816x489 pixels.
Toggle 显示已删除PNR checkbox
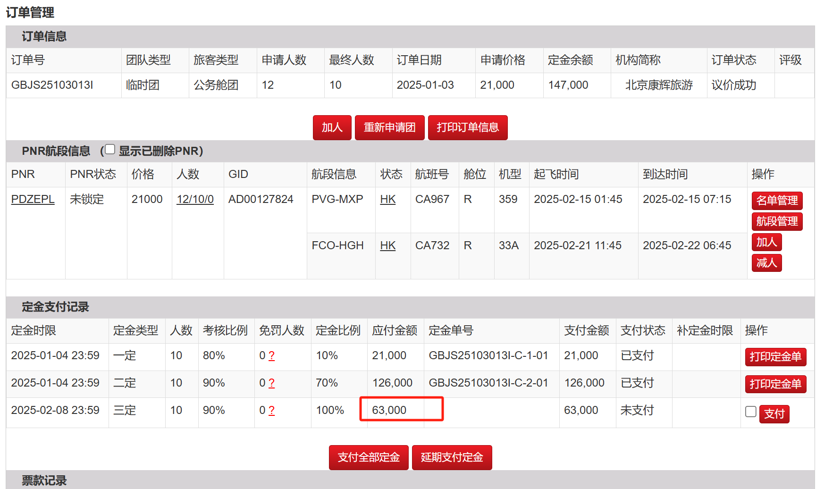pos(110,150)
